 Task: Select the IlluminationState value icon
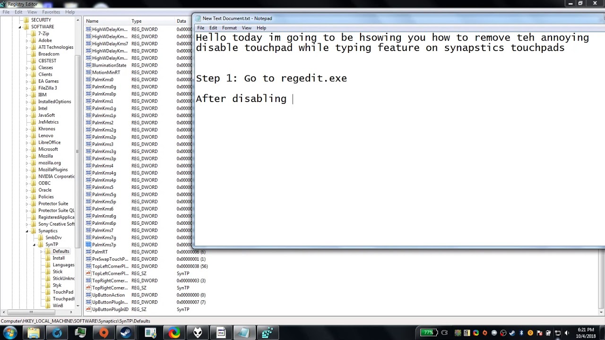[x=88, y=65]
